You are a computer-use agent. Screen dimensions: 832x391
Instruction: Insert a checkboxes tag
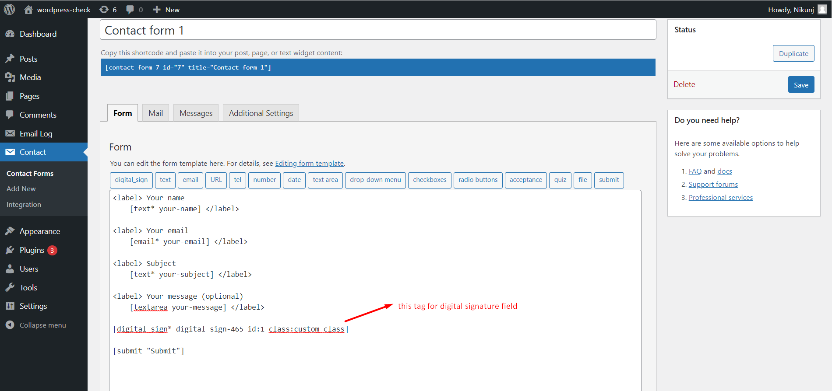(x=430, y=180)
